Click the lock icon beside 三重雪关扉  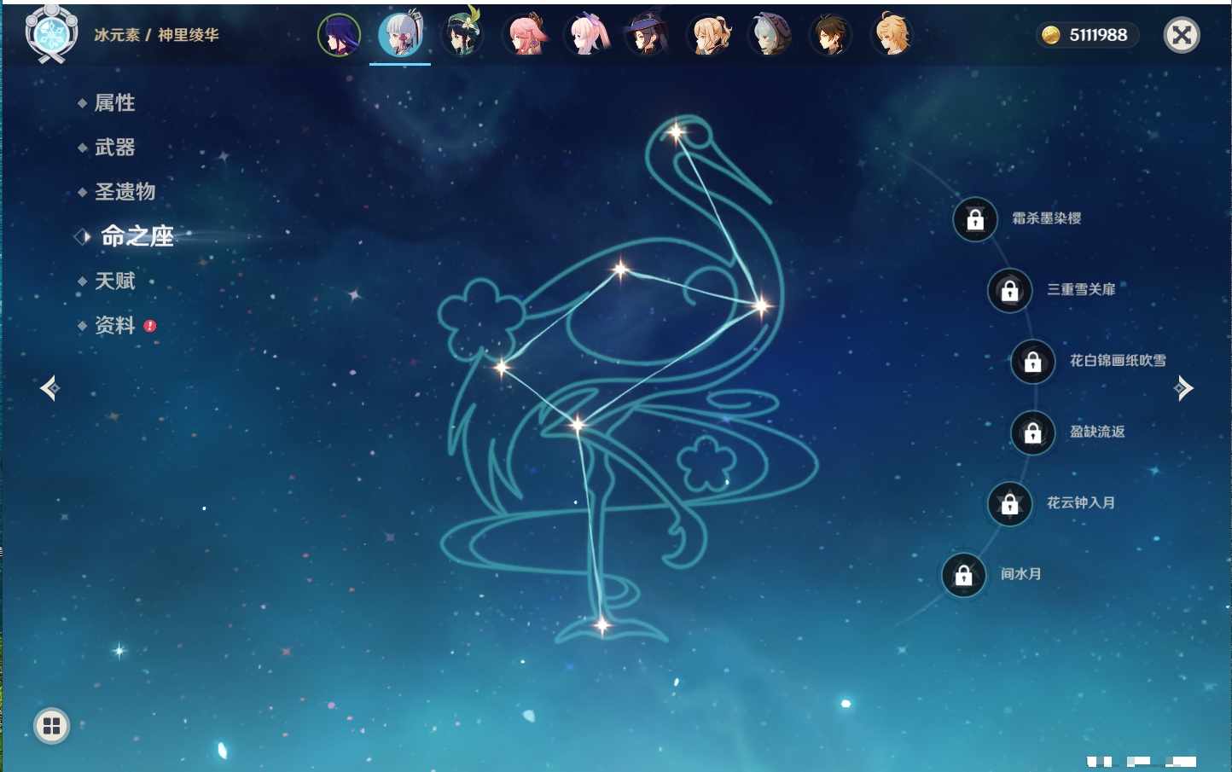pos(1010,291)
